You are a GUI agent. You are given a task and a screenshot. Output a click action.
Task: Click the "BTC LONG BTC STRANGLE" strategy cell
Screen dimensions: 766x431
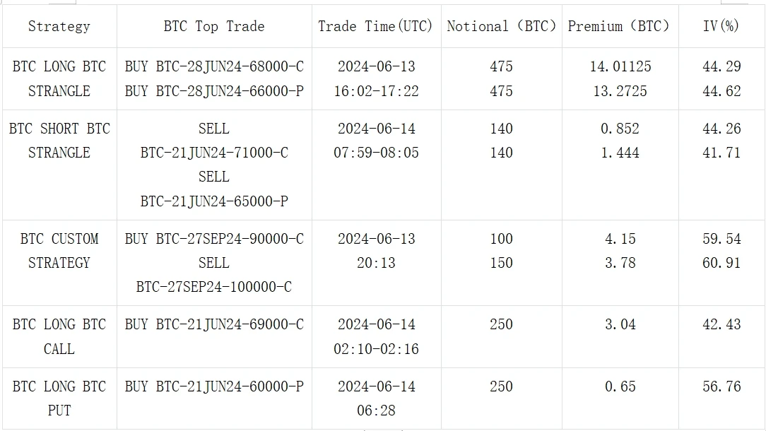pyautogui.click(x=59, y=78)
